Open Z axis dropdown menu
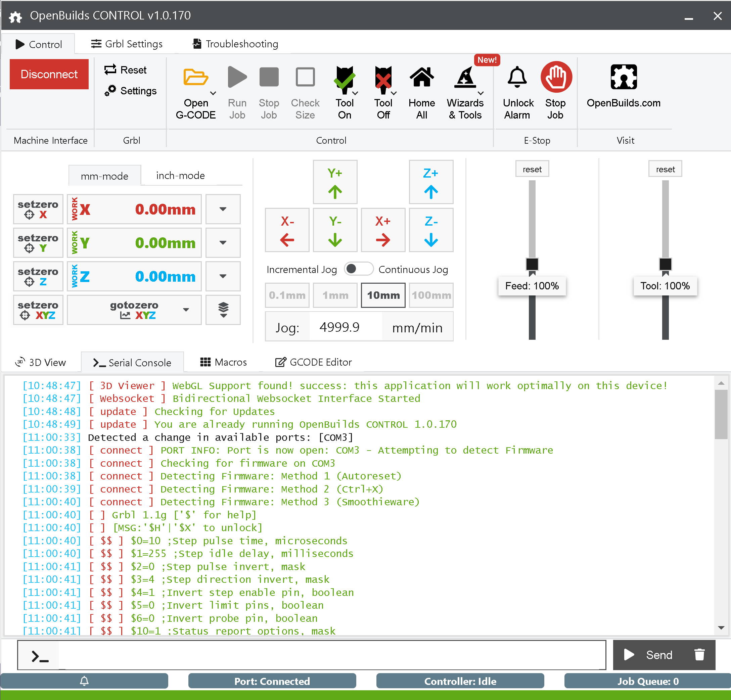This screenshot has height=700, width=731. [223, 276]
